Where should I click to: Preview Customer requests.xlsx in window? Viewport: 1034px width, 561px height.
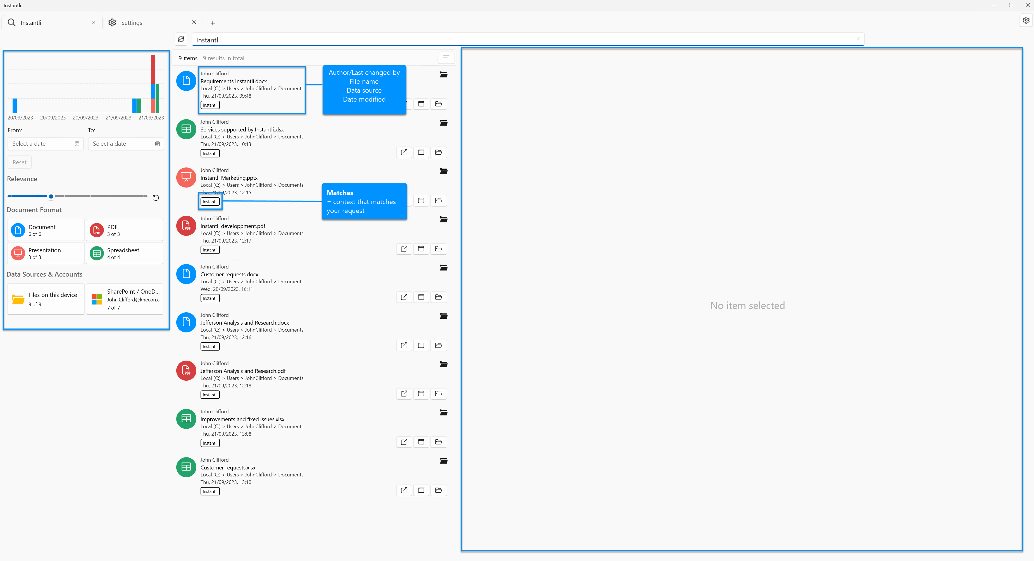[421, 490]
